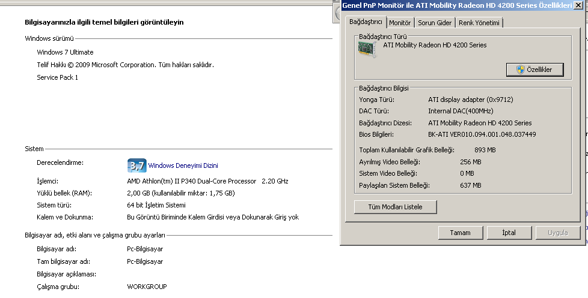
Task: Click the WORKGROUP name text
Action: click(x=147, y=287)
